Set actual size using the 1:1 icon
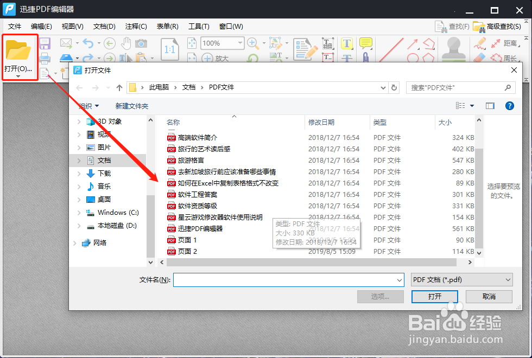The height and width of the screenshot is (358, 532). 170,49
